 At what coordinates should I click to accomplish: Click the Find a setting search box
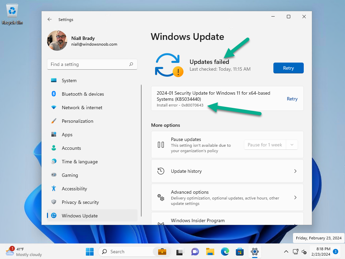[92, 64]
